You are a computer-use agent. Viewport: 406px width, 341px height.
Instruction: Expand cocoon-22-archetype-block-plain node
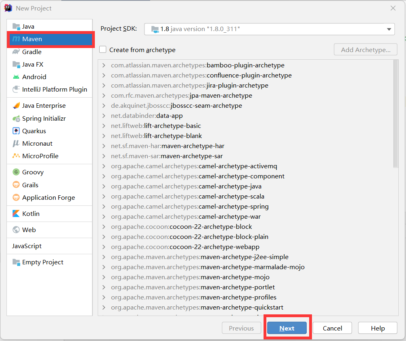point(104,237)
